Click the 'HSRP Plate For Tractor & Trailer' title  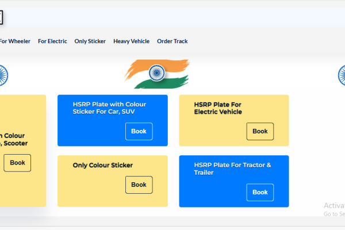232,169
